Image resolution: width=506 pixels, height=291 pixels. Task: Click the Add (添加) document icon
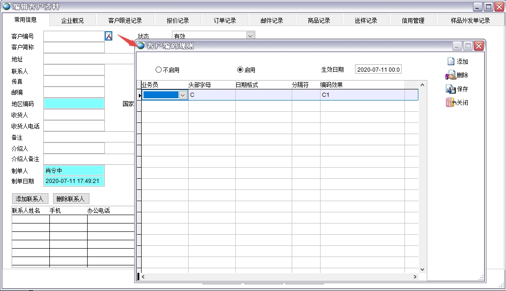(x=451, y=61)
